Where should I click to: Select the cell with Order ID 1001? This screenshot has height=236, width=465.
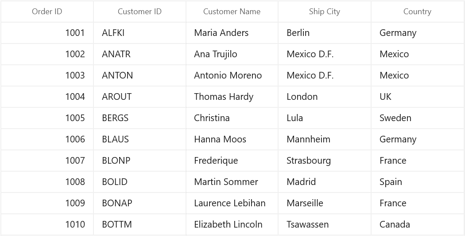[x=47, y=33]
